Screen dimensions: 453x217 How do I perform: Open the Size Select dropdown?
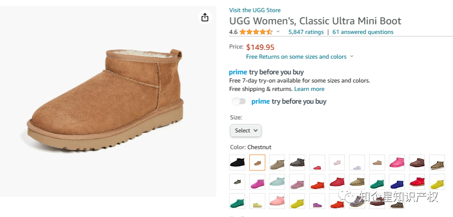pos(246,131)
